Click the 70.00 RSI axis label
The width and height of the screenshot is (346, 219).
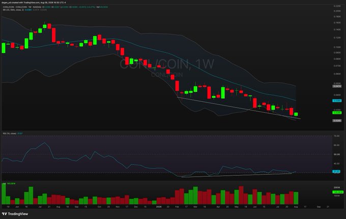point(336,136)
